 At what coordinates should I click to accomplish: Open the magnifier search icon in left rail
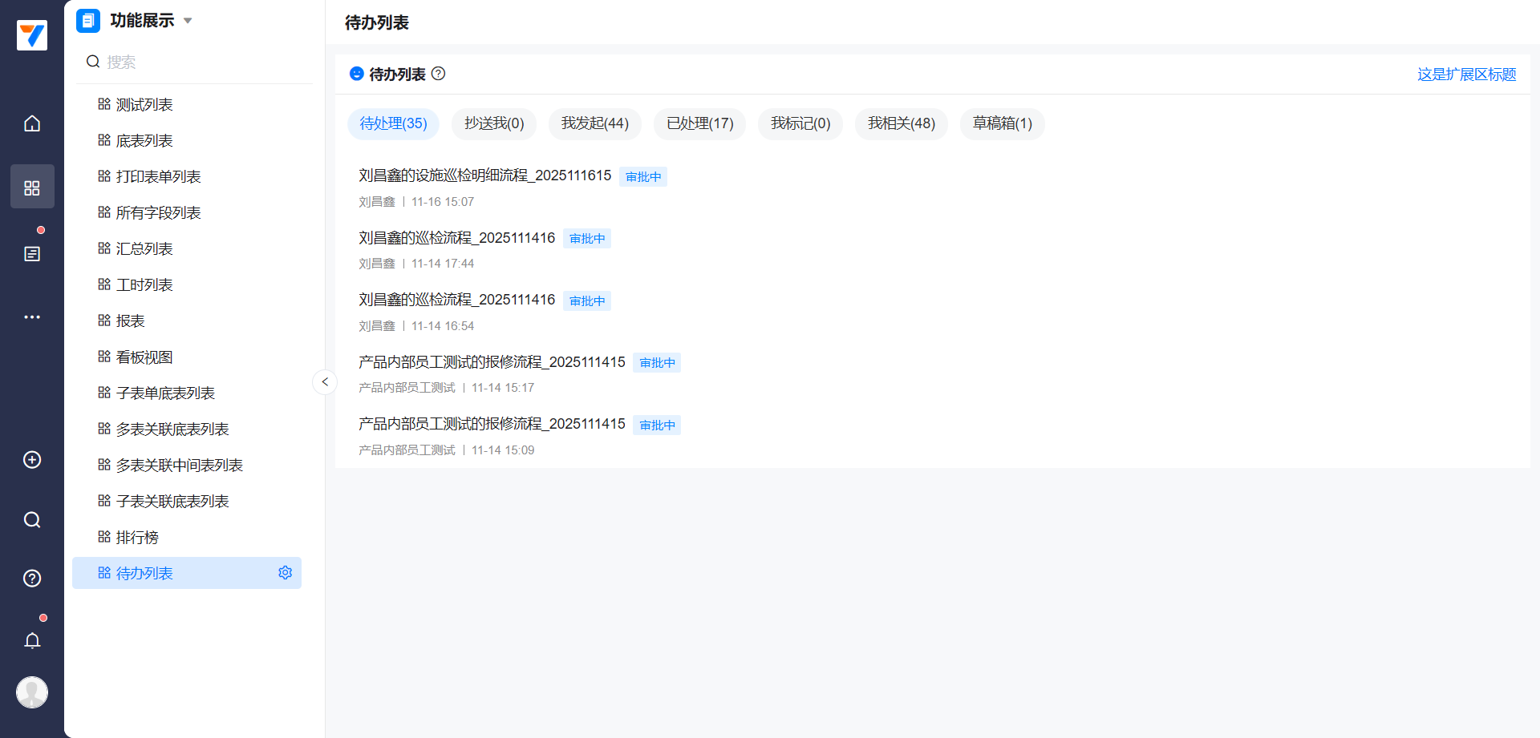(32, 520)
